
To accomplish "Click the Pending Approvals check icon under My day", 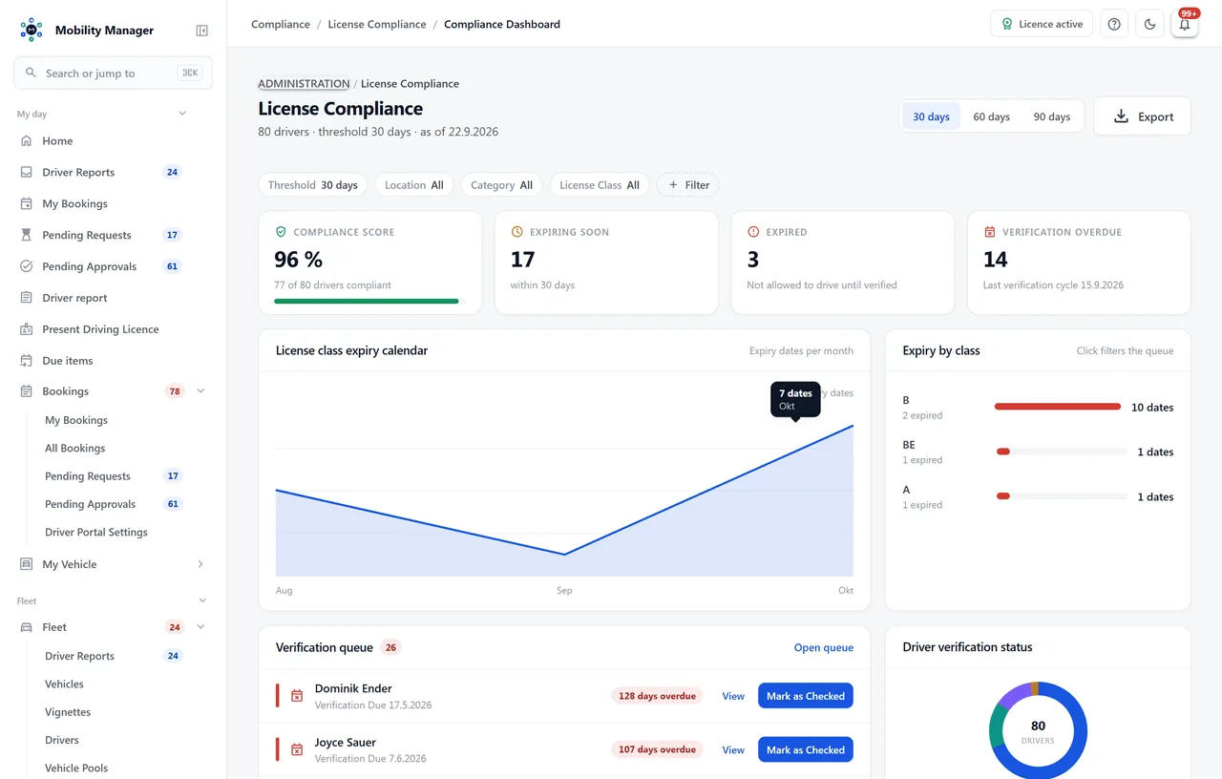I will (26, 266).
